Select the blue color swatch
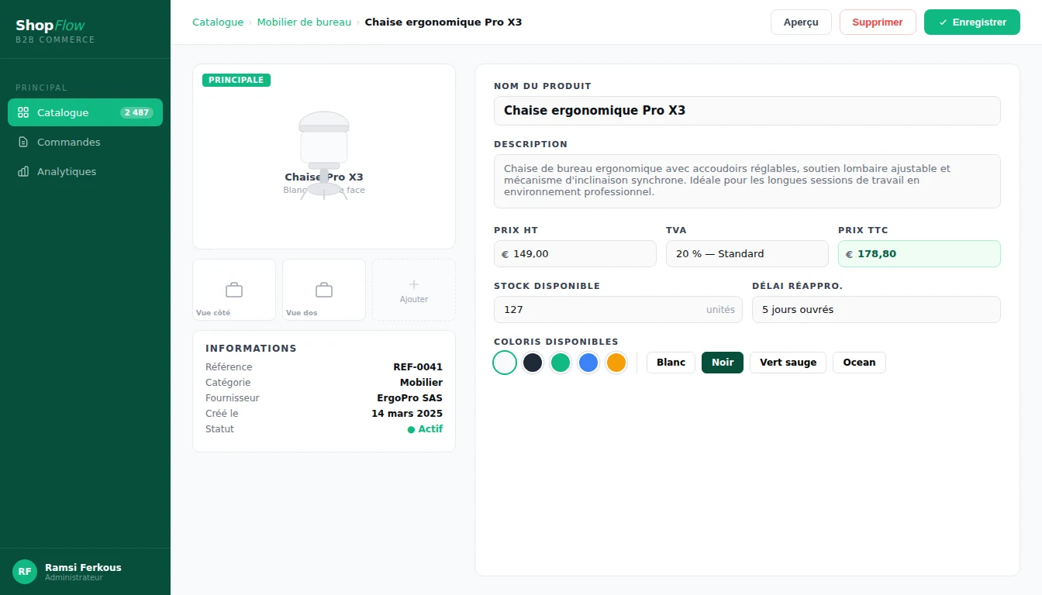Viewport: 1042px width, 595px height. tap(588, 363)
